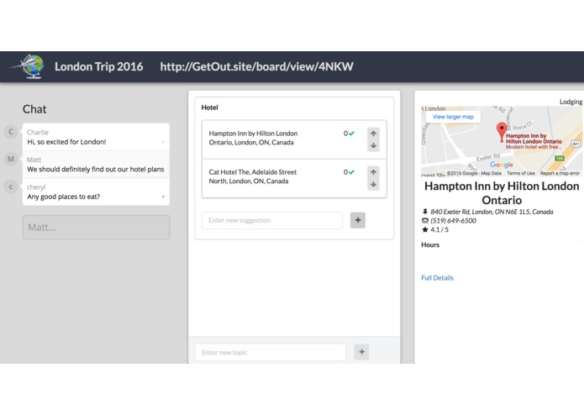This screenshot has width=584, height=415.
Task: Click the 4.1 / 5 rating
Action: (x=439, y=229)
